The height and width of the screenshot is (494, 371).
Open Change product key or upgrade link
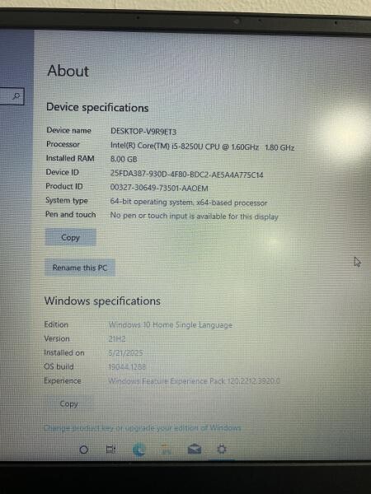[143, 428]
